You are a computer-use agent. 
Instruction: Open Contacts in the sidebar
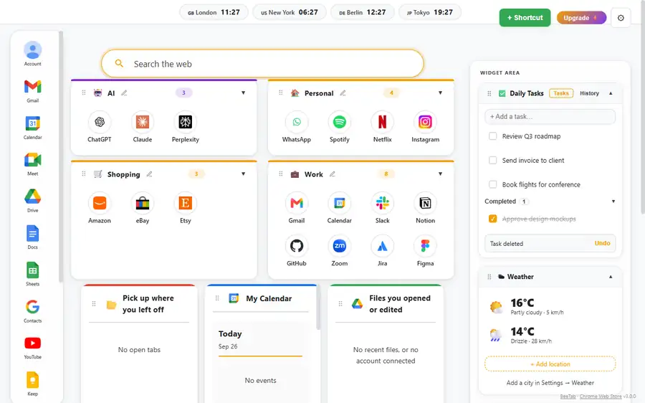[x=32, y=310]
